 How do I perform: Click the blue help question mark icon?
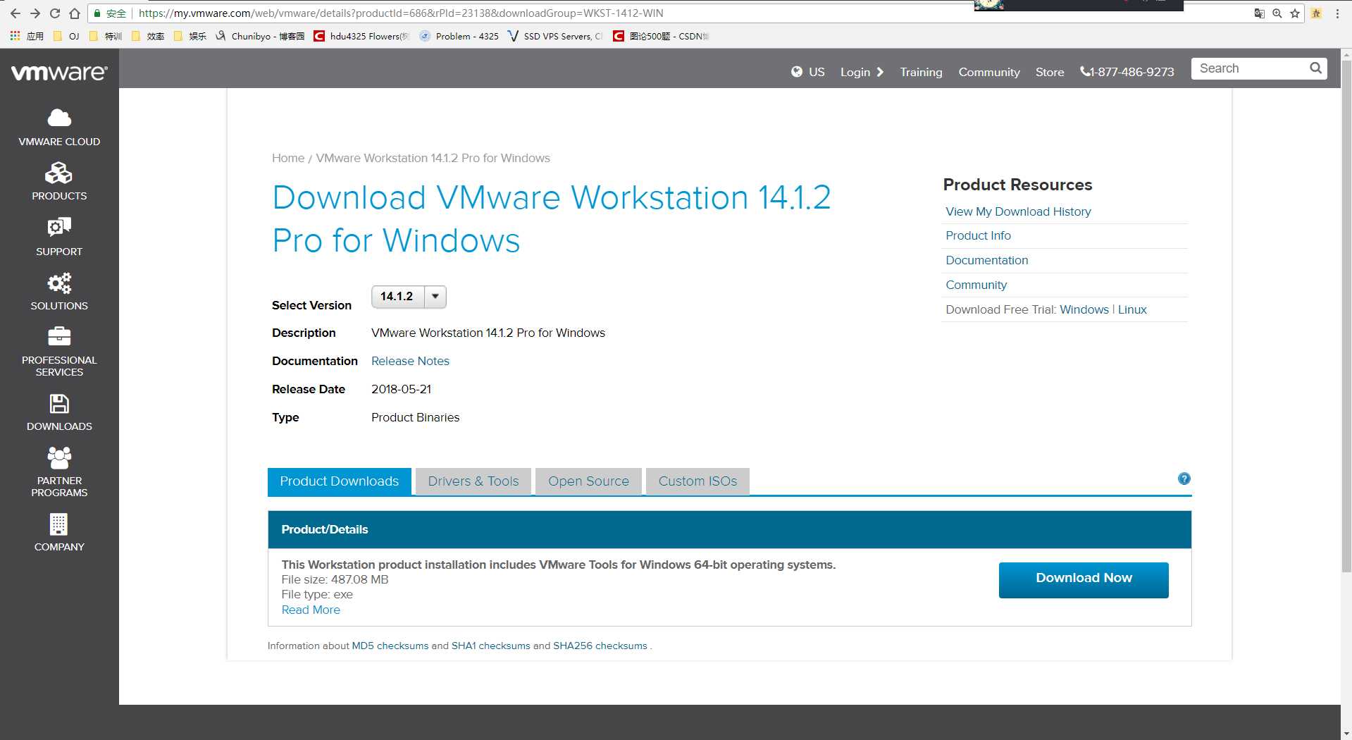[x=1184, y=479]
